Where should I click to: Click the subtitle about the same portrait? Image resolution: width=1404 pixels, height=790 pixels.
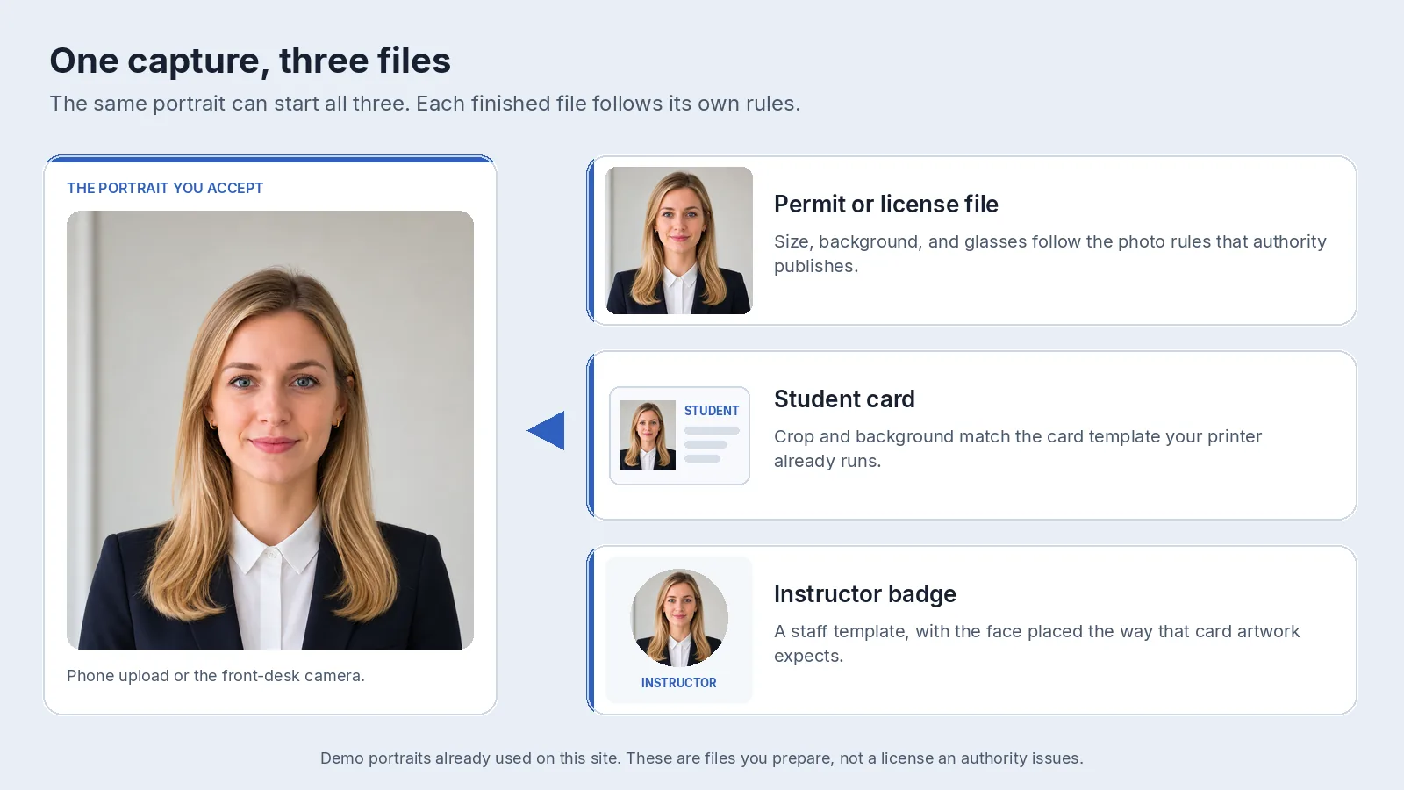point(425,104)
